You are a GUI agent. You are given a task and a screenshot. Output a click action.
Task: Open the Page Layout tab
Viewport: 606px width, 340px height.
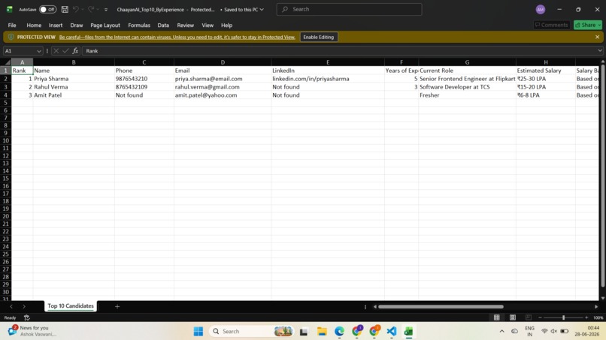click(x=105, y=25)
